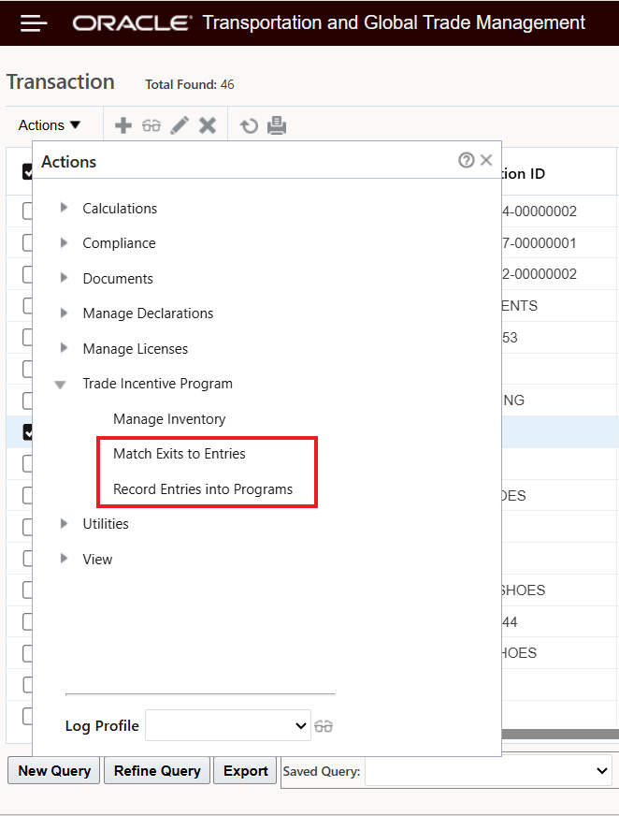Click the Calculations label

[120, 208]
